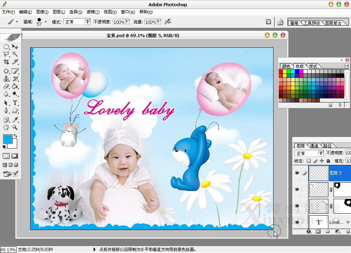Toggle lock all

click(x=328, y=161)
